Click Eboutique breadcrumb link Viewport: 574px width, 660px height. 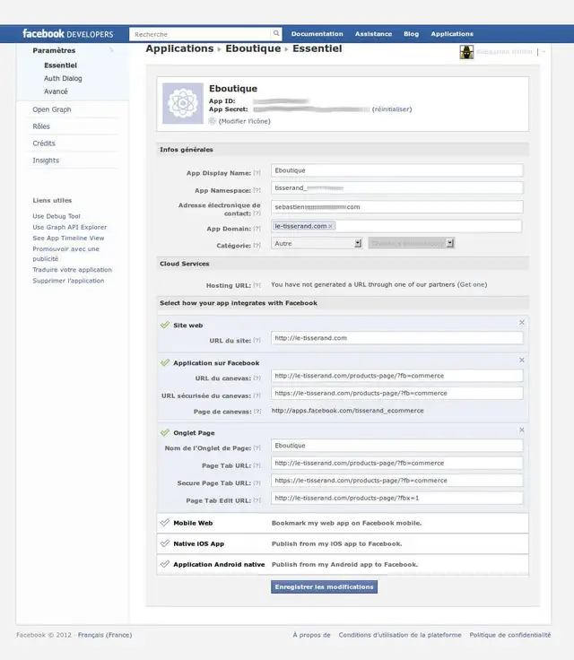[253, 48]
